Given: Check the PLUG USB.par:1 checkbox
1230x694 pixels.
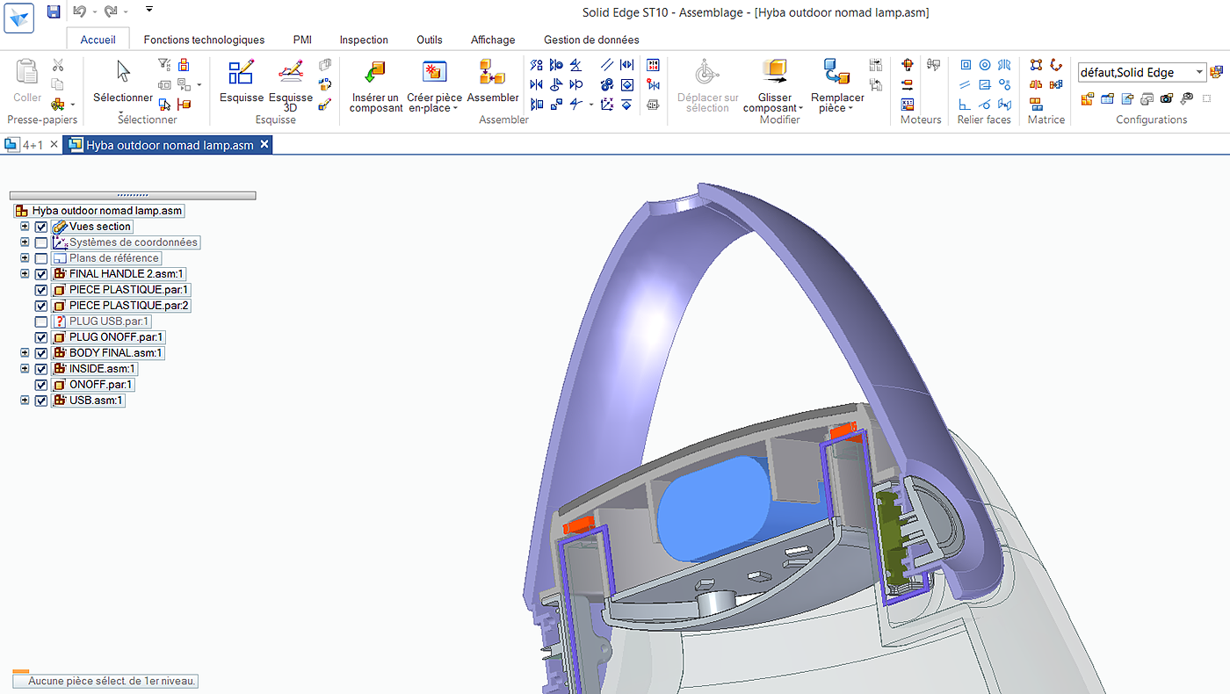Looking at the screenshot, I should pyautogui.click(x=41, y=322).
